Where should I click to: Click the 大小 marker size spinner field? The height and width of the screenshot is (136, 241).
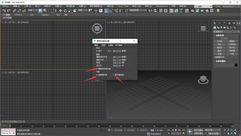pyautogui.click(x=117, y=51)
